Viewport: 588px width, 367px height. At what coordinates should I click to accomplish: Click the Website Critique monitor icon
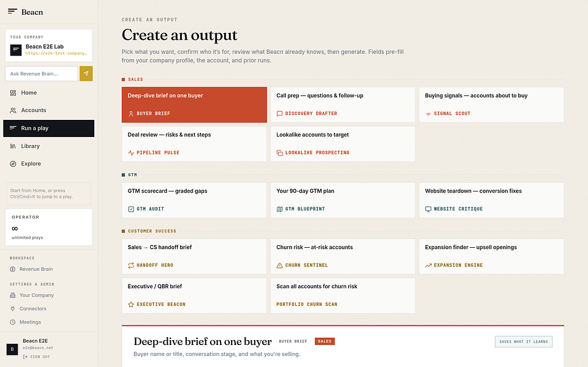(428, 209)
